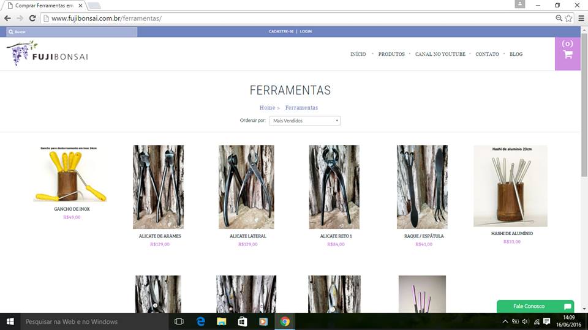Screen dimensions: 588x330
Task: Open the purple shopping cart icon
Action: tap(567, 54)
